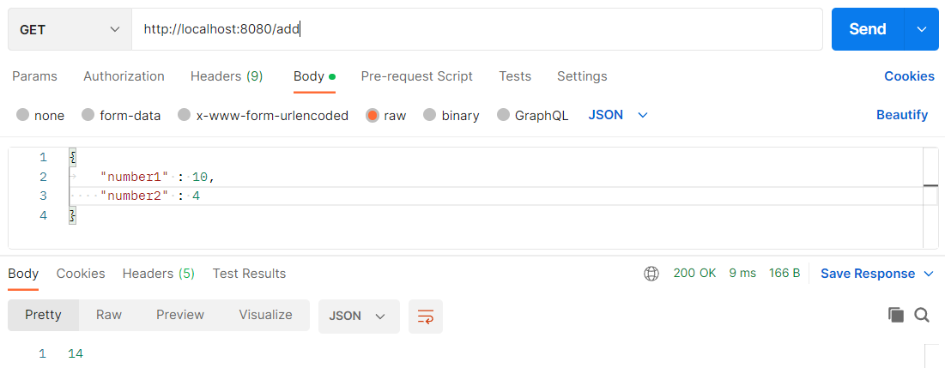Open the GET method dropdown

[x=70, y=29]
